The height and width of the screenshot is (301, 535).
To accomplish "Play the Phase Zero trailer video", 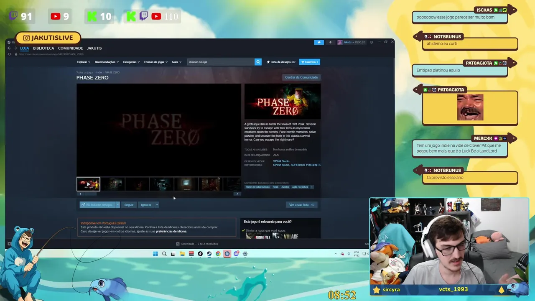I will coord(159,130).
